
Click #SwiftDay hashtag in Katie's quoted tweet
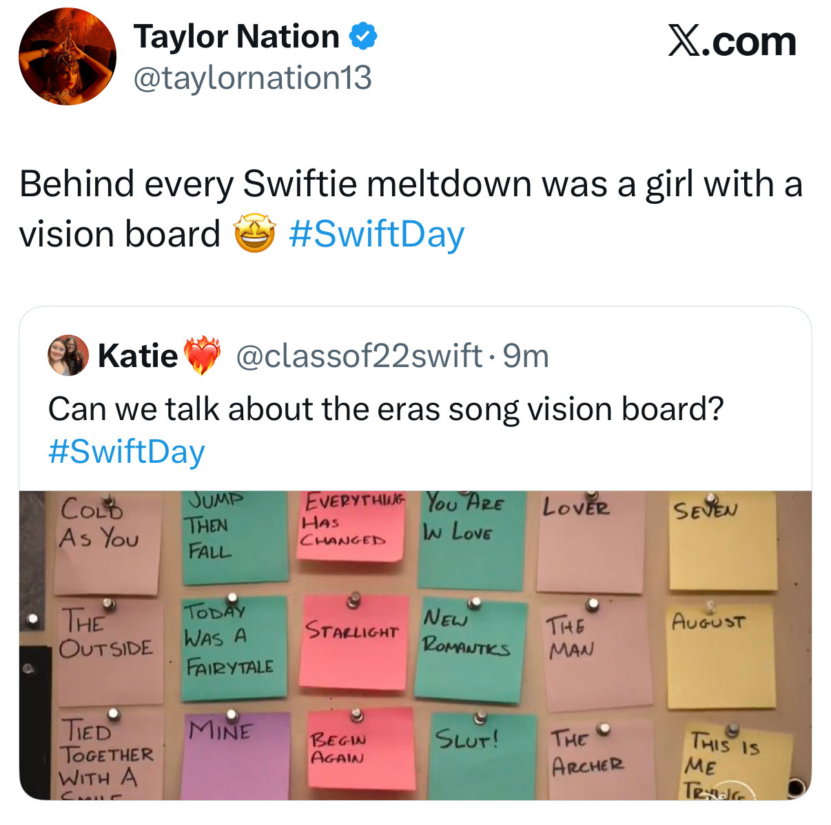[x=127, y=452]
